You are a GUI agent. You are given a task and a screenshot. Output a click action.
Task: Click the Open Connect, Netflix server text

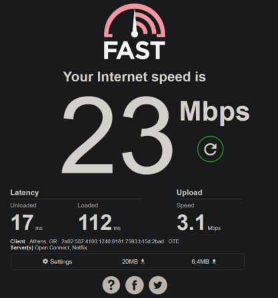61,247
